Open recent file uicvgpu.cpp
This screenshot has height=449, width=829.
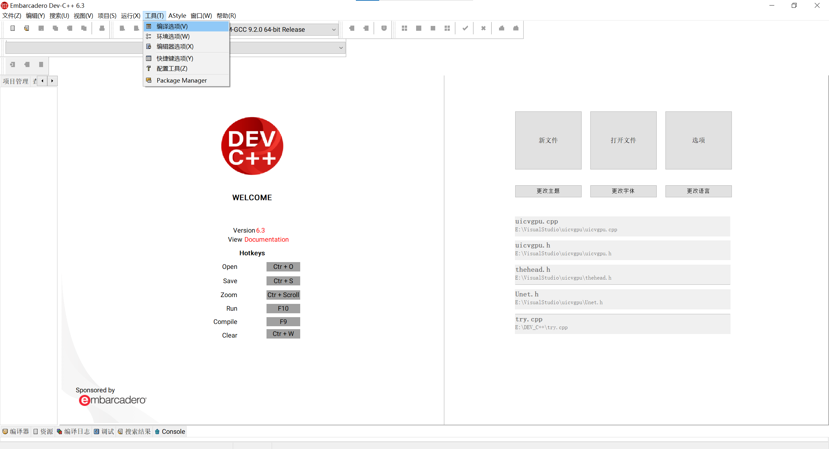622,226
